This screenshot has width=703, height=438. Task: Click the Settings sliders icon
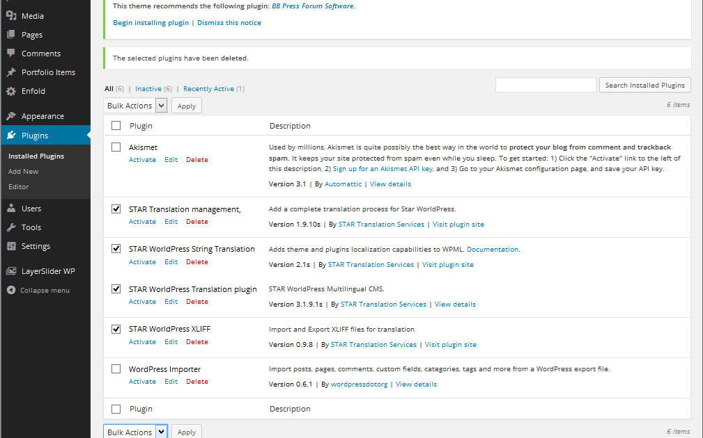[x=11, y=245]
